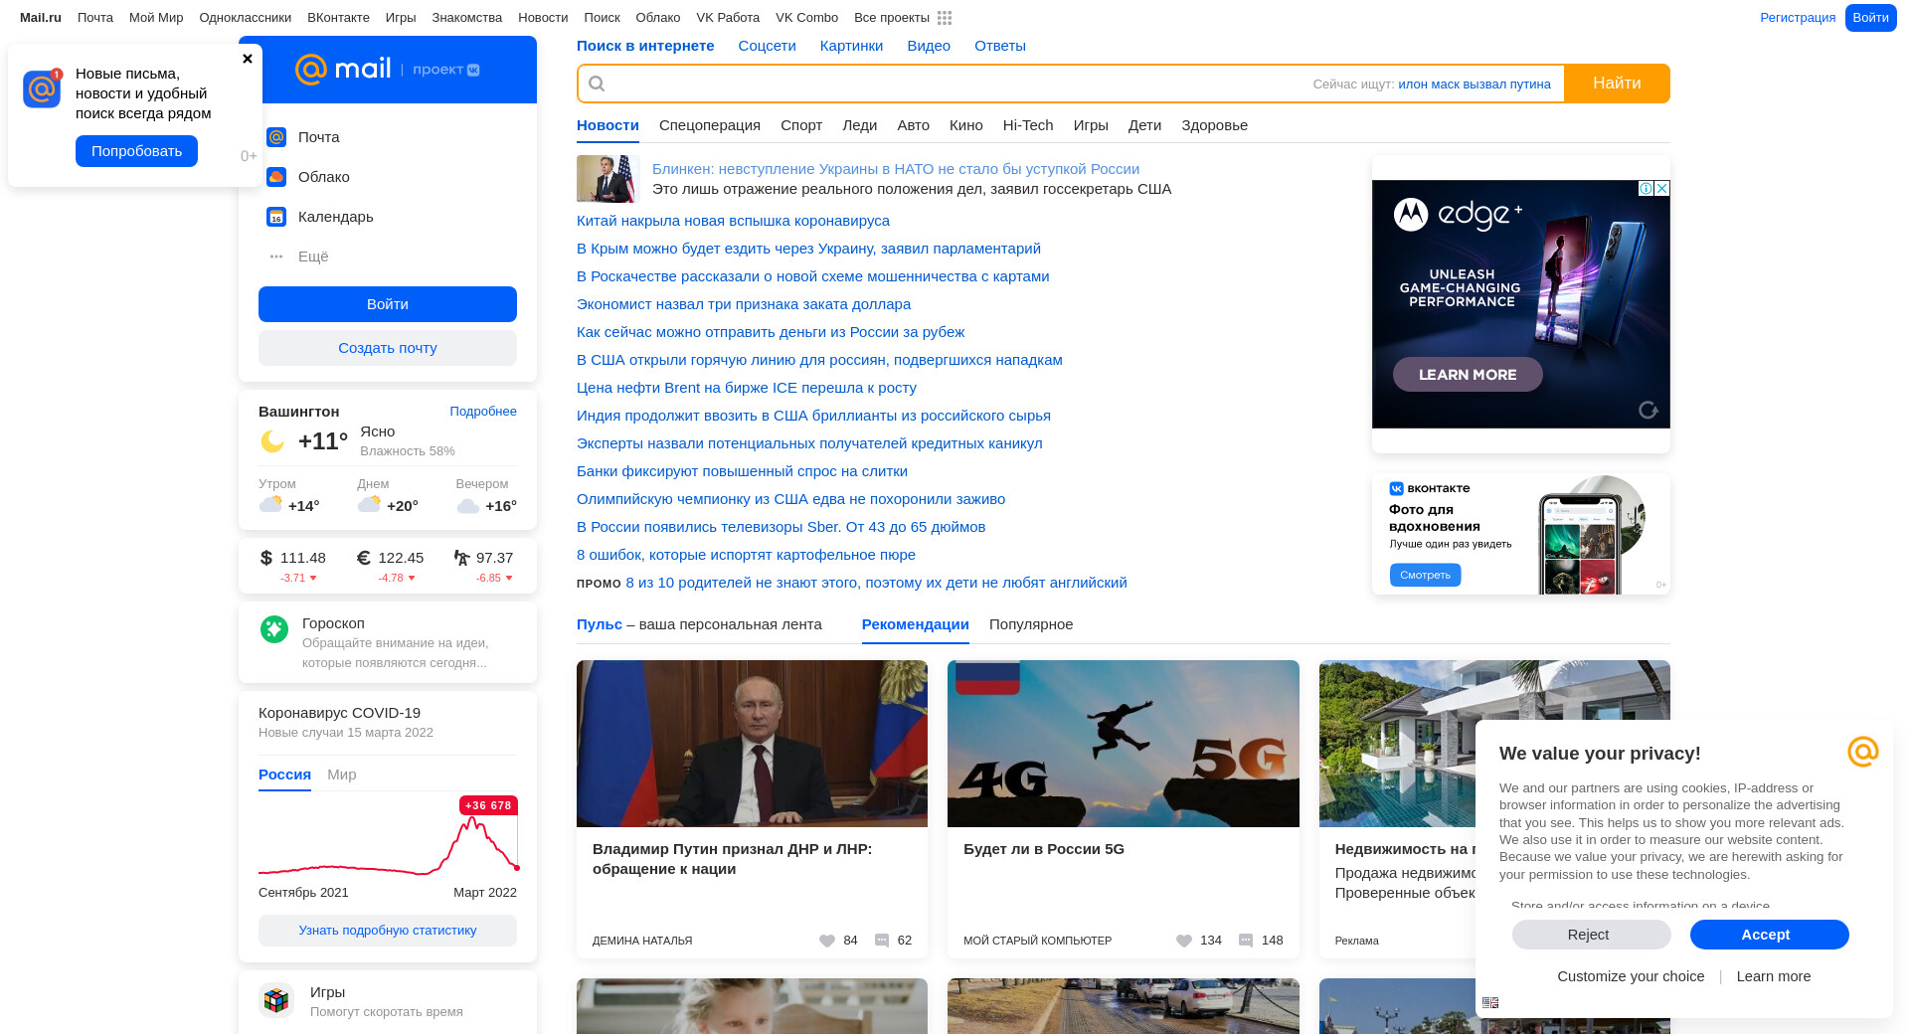The width and height of the screenshot is (1909, 1034).
Task: Click into the search text field
Action: pos(954,84)
